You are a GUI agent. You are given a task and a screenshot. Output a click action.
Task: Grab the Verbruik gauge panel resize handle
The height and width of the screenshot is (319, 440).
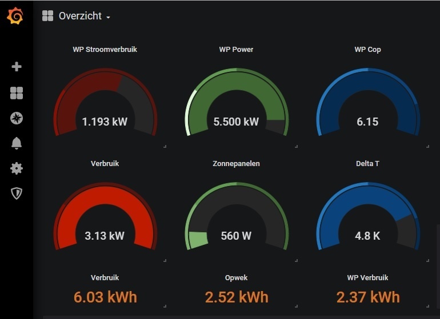click(165, 260)
